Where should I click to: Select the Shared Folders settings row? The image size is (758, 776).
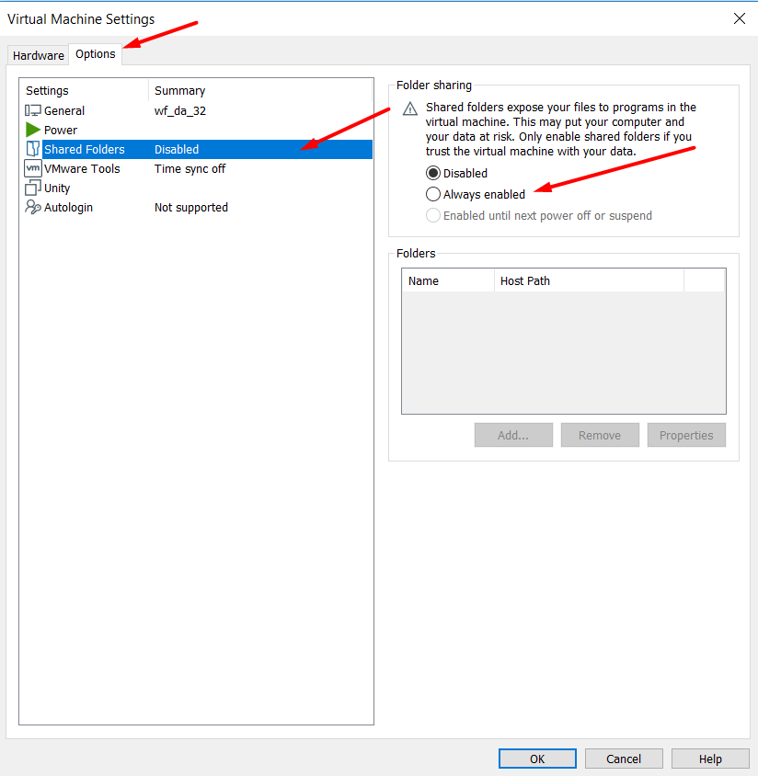point(198,149)
